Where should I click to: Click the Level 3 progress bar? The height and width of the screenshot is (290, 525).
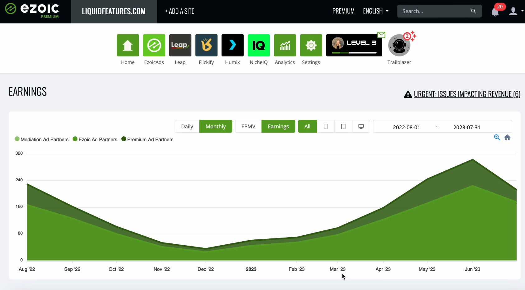354,53
